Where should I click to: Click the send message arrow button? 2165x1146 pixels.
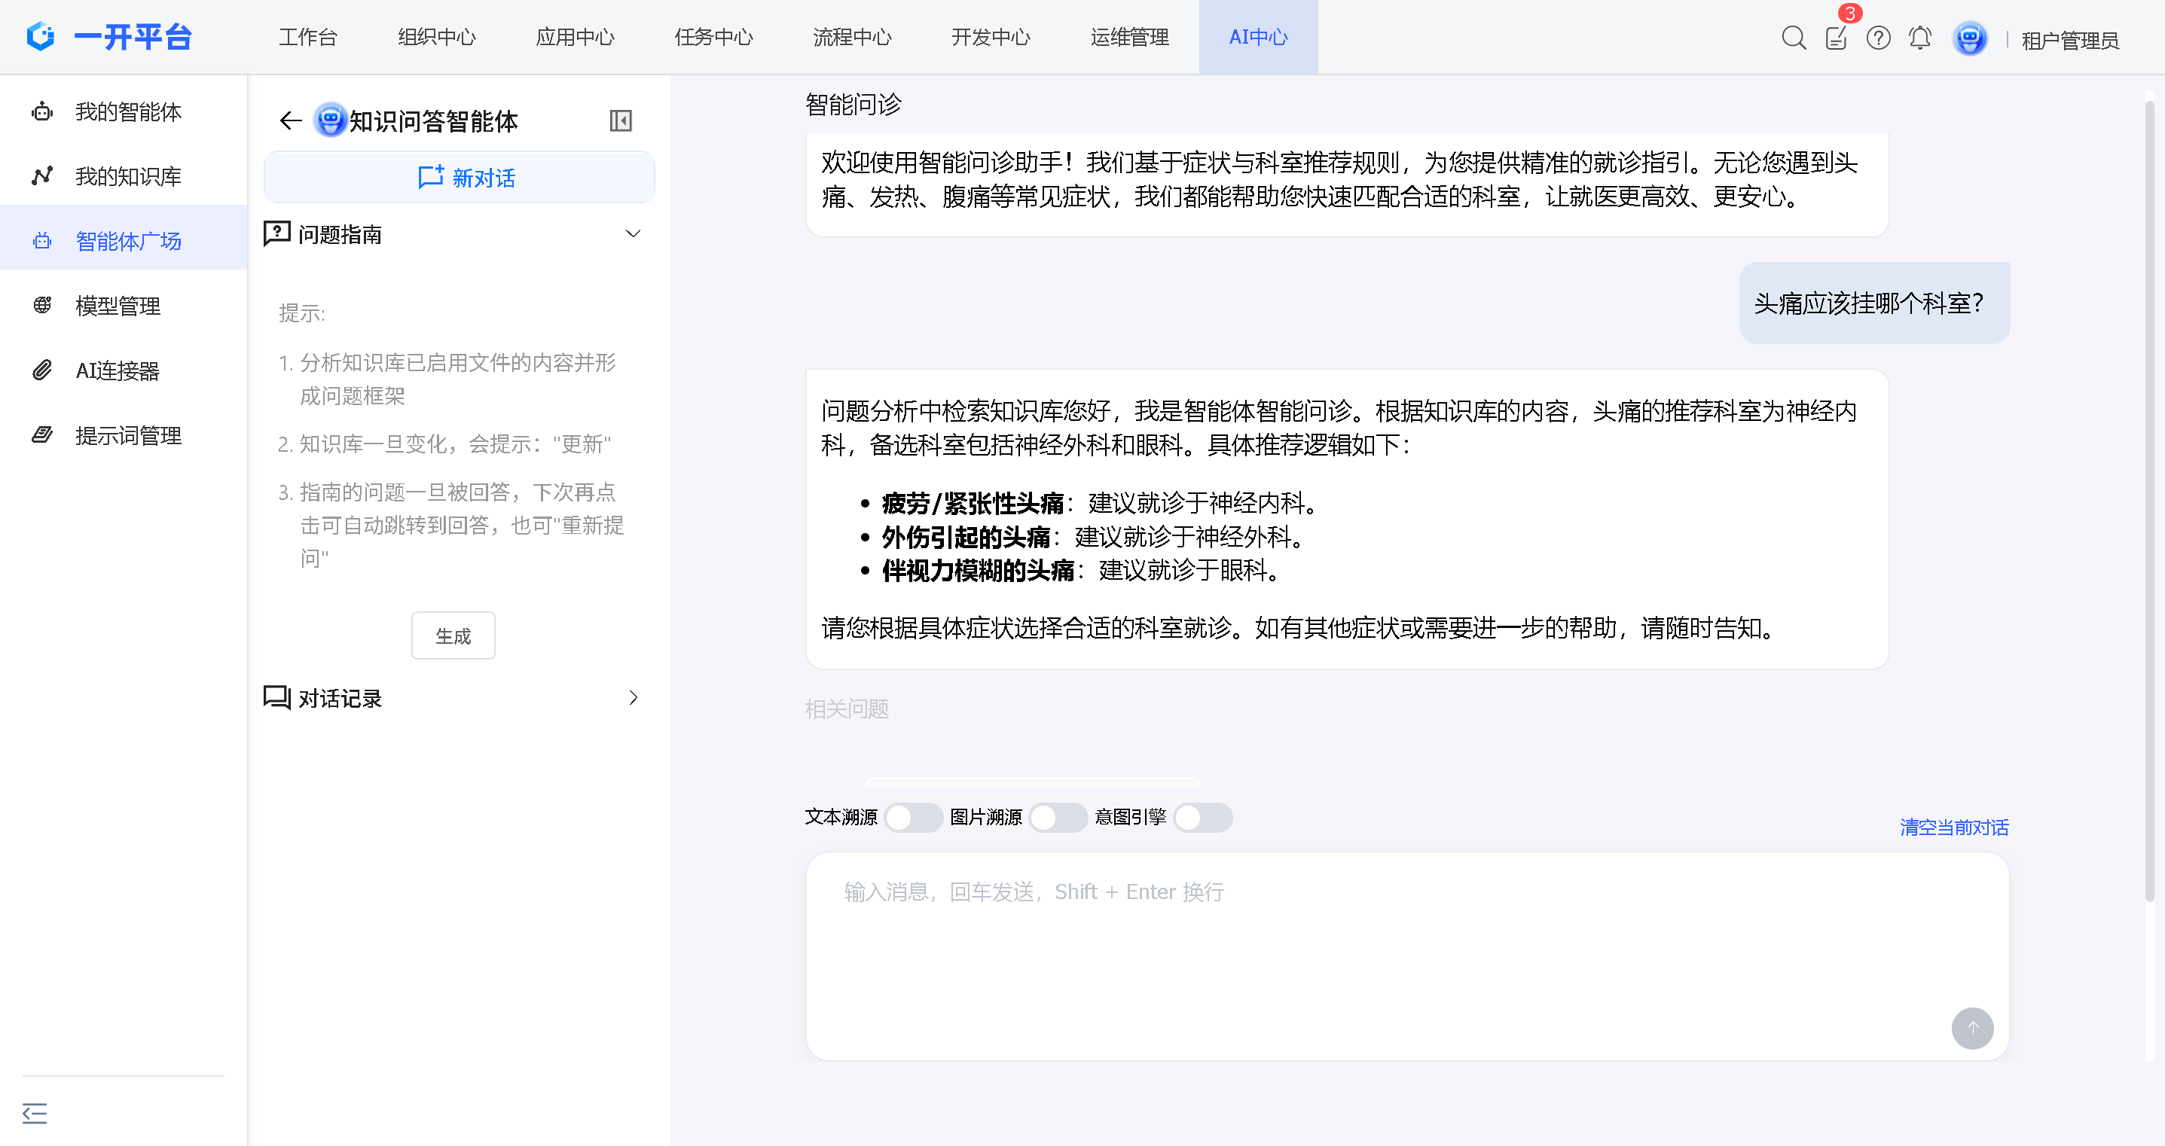[1971, 1028]
